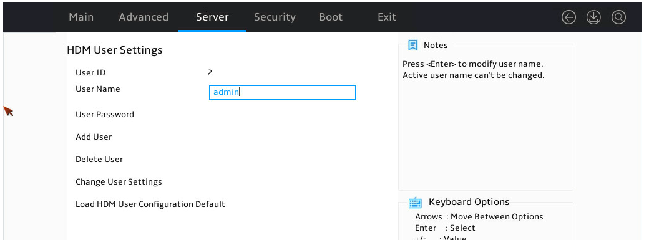Viewport: 649px width, 240px height.
Task: Open Change User Settings
Action: [119, 181]
